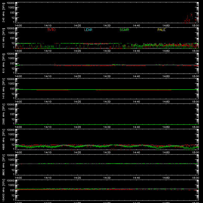This screenshot has width=203, height=203.
Task: Click the green SGMR station label
Action: pos(124,30)
